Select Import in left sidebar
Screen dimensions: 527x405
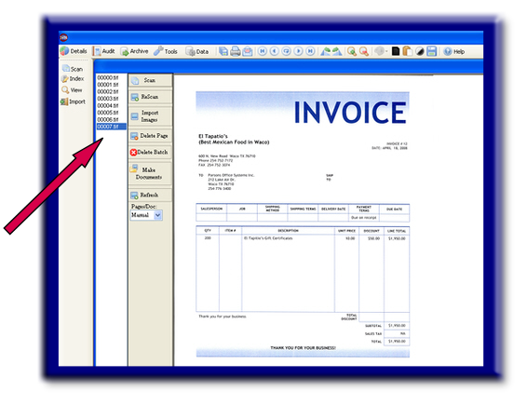click(73, 101)
